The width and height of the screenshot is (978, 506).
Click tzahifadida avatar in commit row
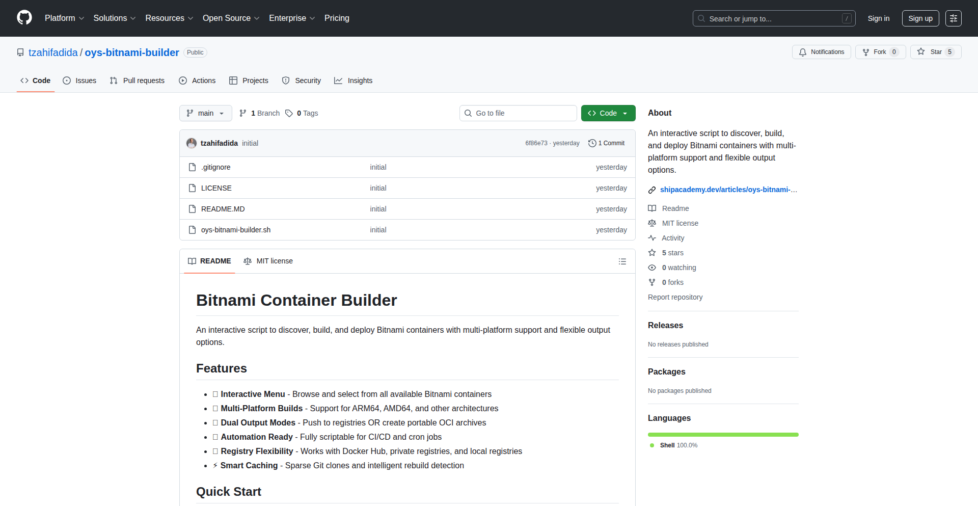192,143
